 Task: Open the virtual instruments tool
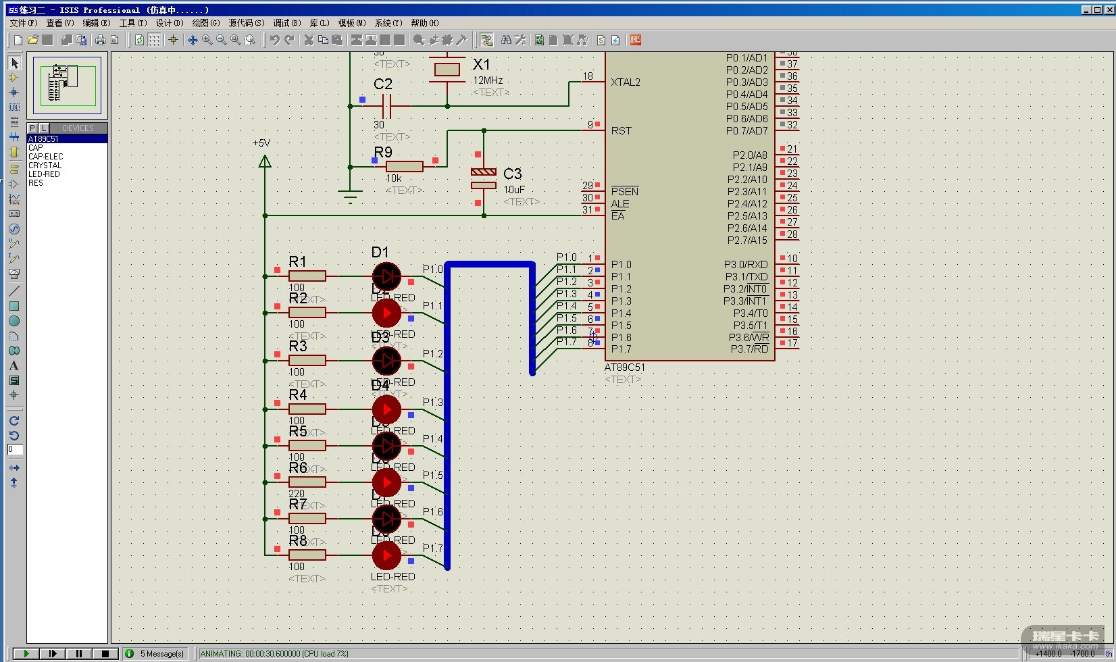tap(14, 274)
